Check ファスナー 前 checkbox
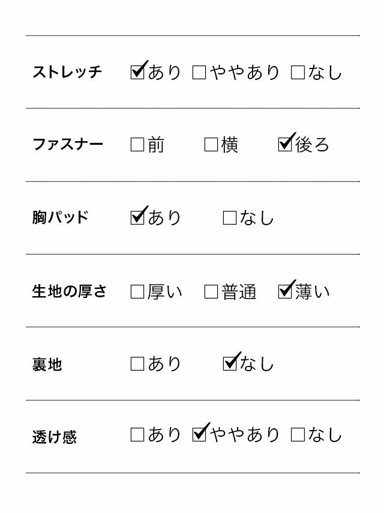This screenshot has width=384, height=513. click(137, 145)
